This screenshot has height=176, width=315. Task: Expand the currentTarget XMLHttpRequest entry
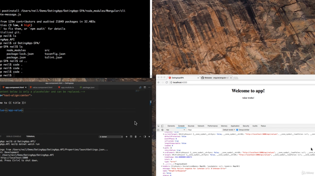pyautogui.click(x=163, y=134)
